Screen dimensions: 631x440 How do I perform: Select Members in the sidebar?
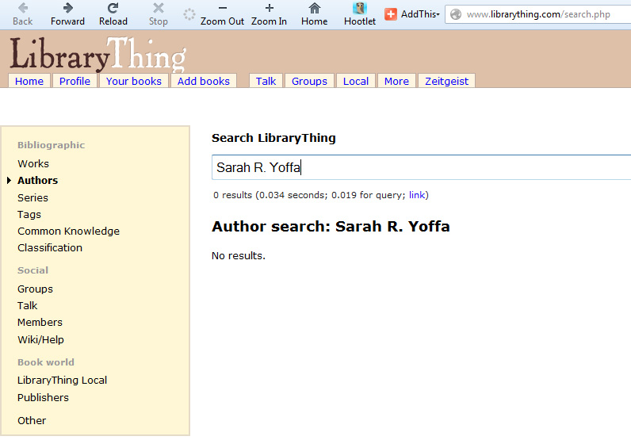[x=40, y=322]
